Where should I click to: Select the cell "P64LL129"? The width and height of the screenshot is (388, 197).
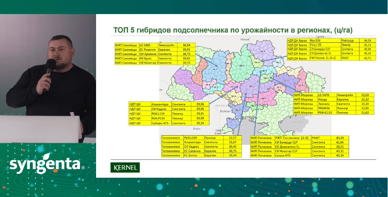[x=161, y=114]
